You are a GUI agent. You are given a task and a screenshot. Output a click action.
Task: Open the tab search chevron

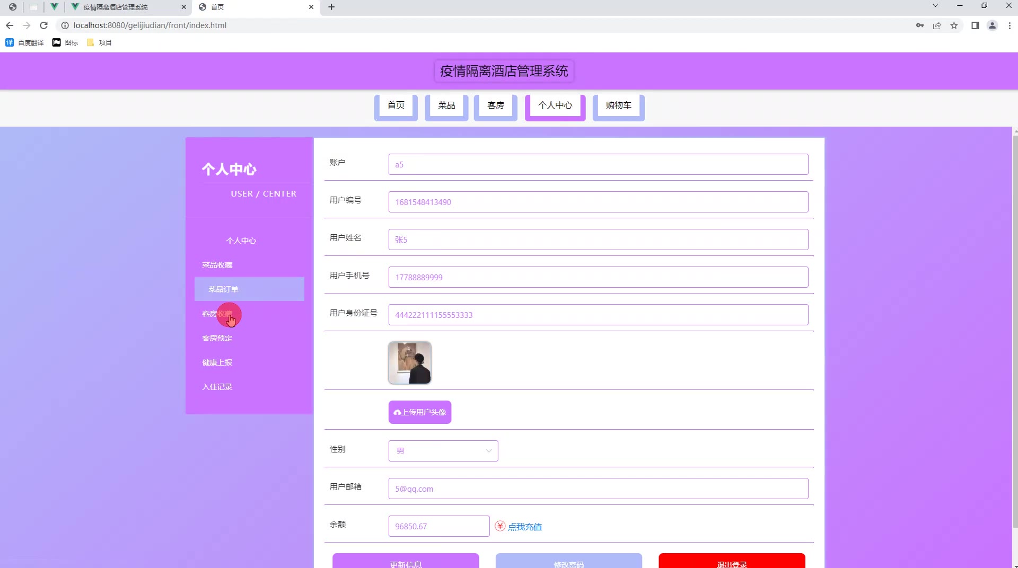[935, 6]
